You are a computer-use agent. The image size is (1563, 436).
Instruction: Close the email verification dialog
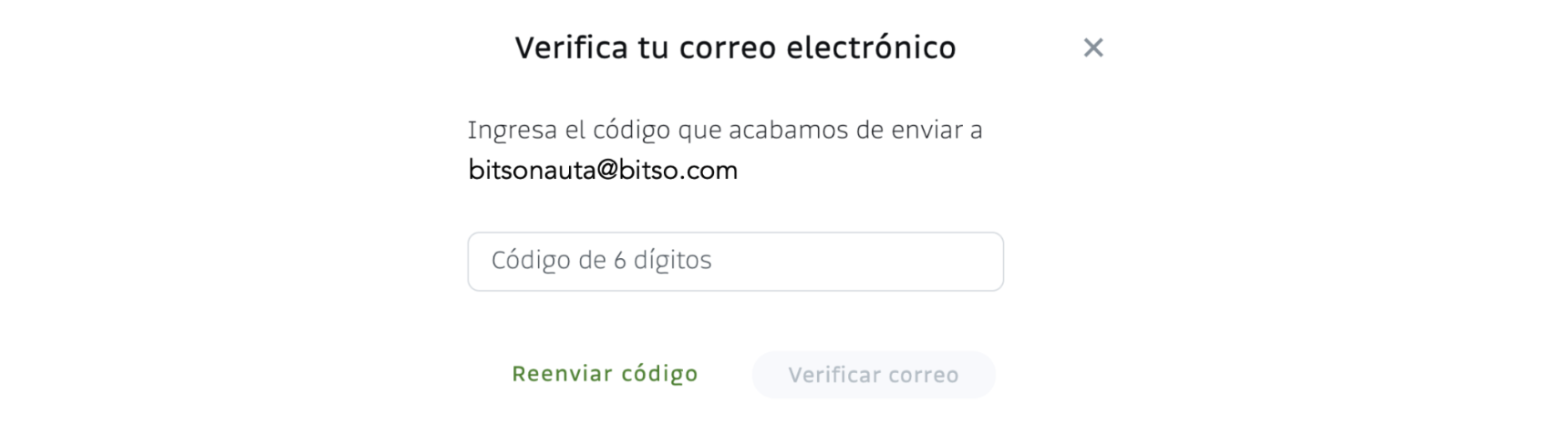(1092, 47)
